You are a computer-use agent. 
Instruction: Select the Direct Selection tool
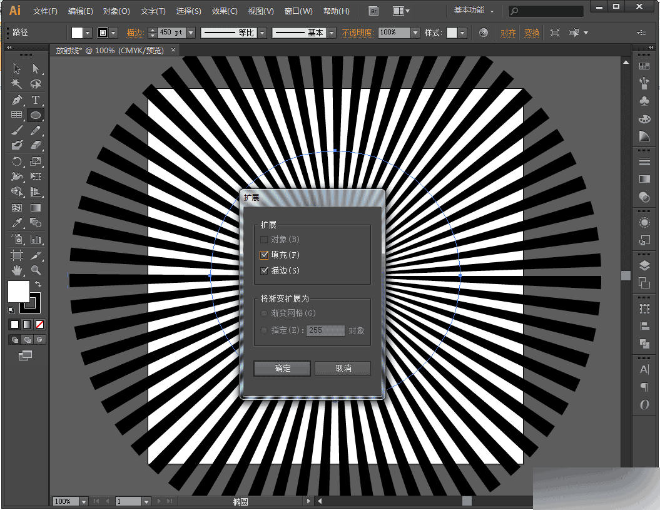(x=36, y=68)
